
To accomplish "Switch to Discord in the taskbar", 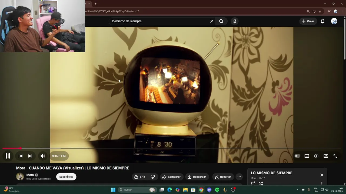I will click(209, 190).
